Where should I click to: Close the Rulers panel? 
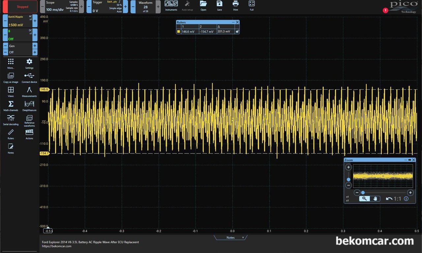coord(237,22)
